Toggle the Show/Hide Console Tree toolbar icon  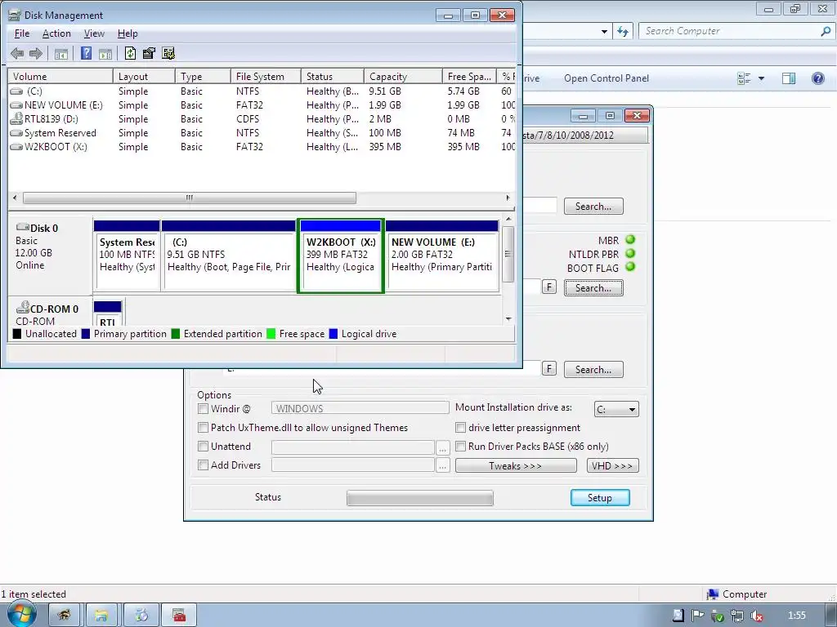61,53
